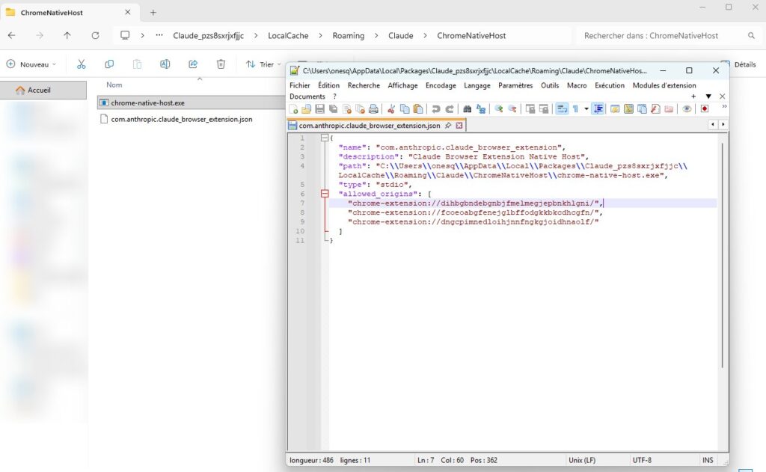This screenshot has width=766, height=472.
Task: Open the Recherche menu
Action: (364, 85)
